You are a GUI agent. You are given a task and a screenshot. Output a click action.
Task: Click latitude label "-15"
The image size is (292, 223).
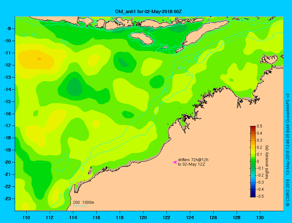click(8, 102)
